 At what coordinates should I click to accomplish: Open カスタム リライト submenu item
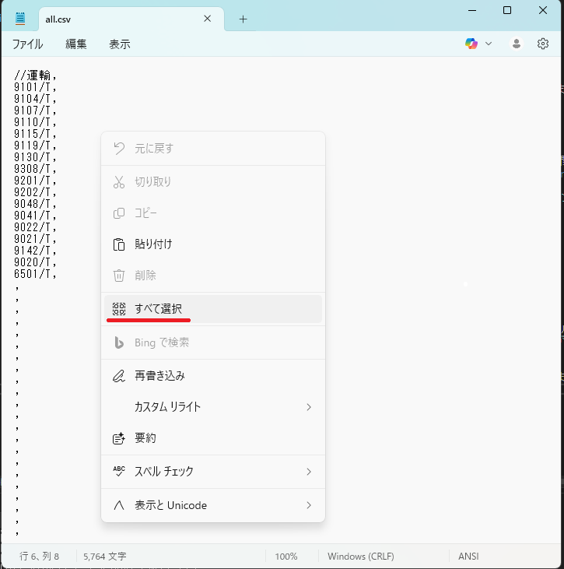coord(213,407)
